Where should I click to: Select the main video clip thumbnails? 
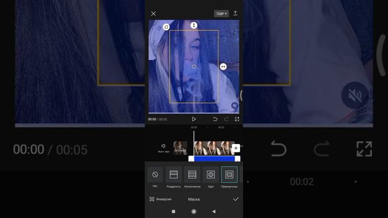tap(214, 148)
